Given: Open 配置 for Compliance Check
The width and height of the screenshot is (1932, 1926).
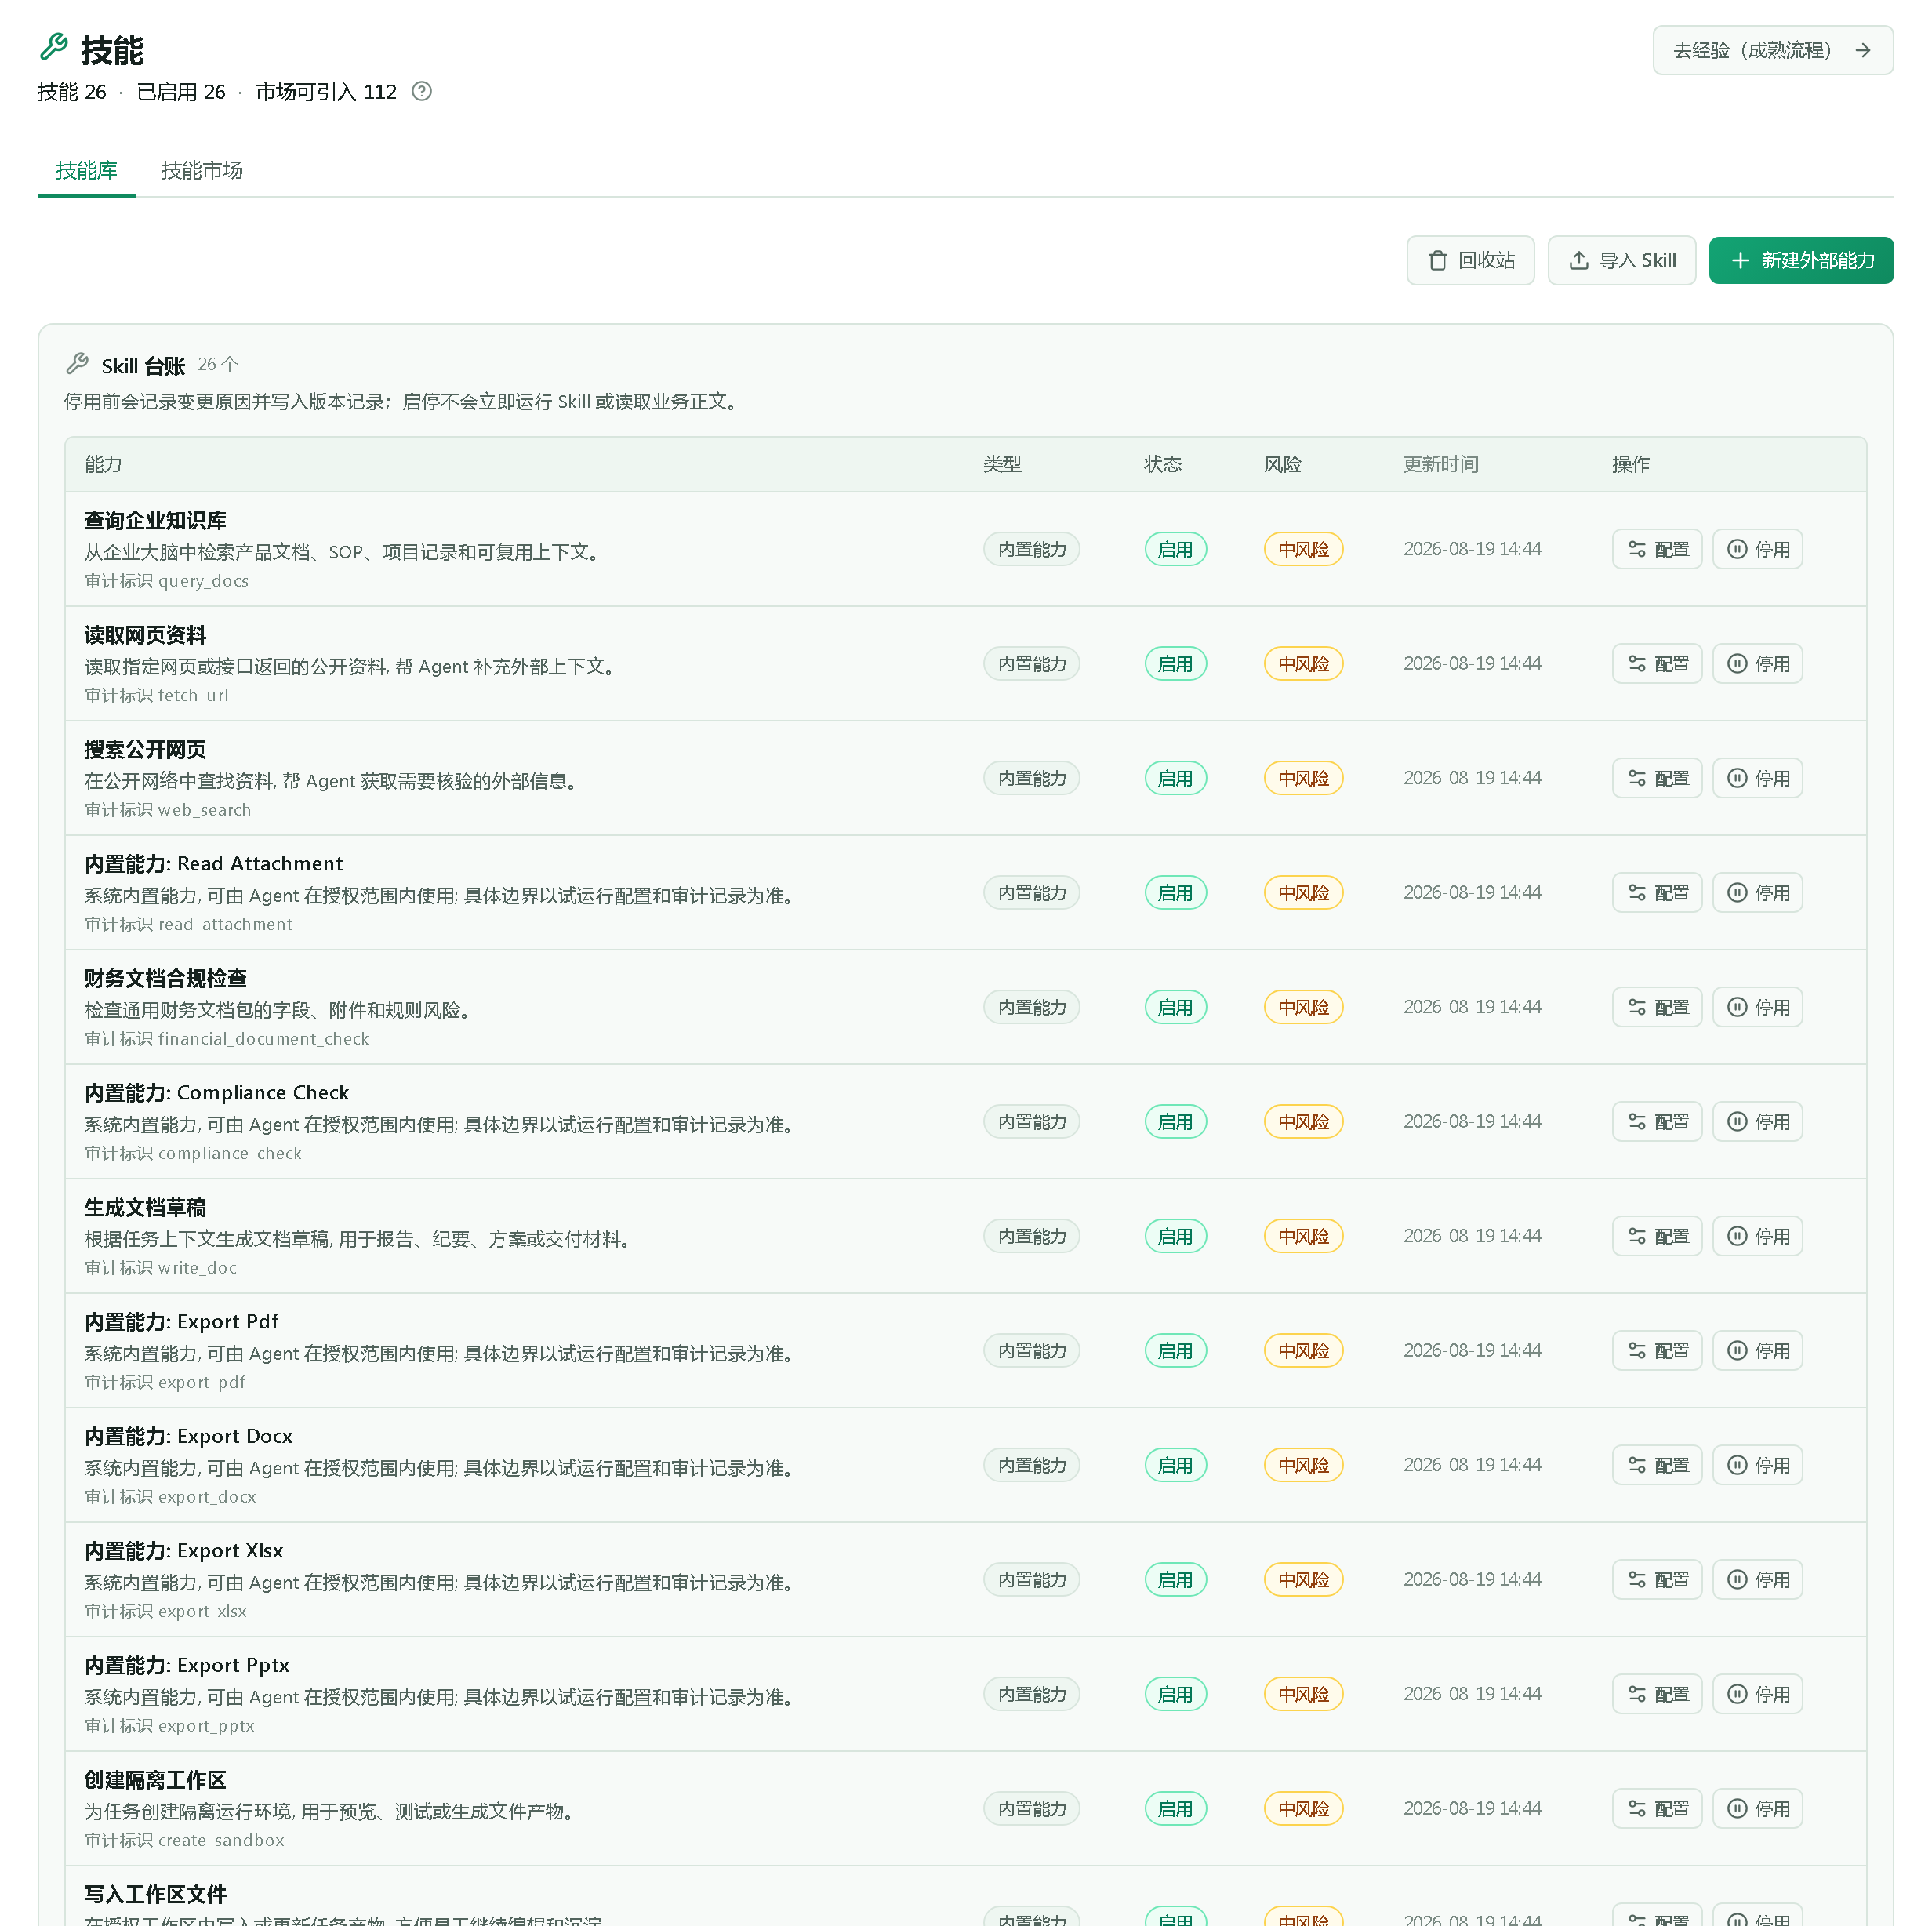Looking at the screenshot, I should tap(1657, 1122).
